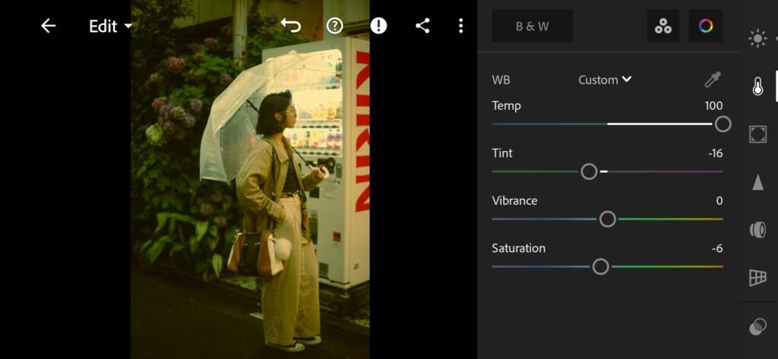The image size is (778, 359).
Task: Go back using the left arrow
Action: pyautogui.click(x=48, y=26)
